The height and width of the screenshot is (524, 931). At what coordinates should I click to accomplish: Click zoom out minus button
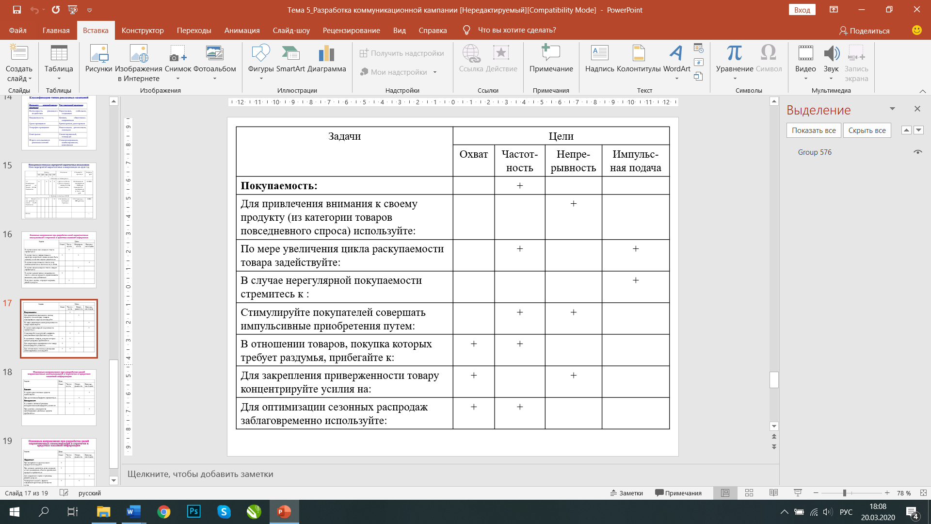pos(816,493)
